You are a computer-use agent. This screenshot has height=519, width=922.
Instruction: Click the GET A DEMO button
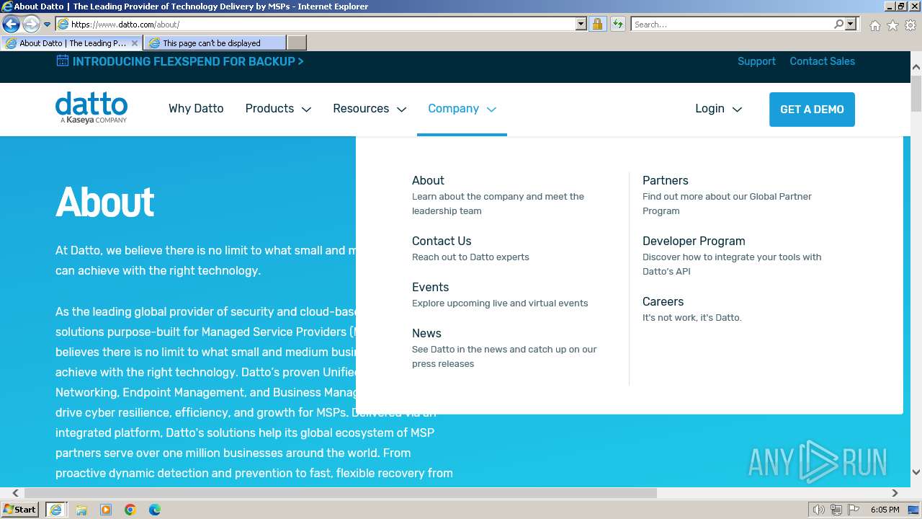click(812, 110)
